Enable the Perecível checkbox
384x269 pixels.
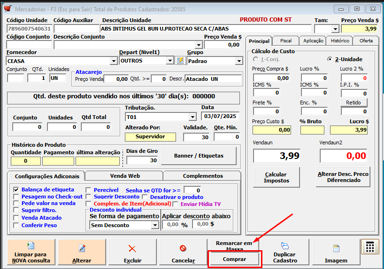coord(88,190)
